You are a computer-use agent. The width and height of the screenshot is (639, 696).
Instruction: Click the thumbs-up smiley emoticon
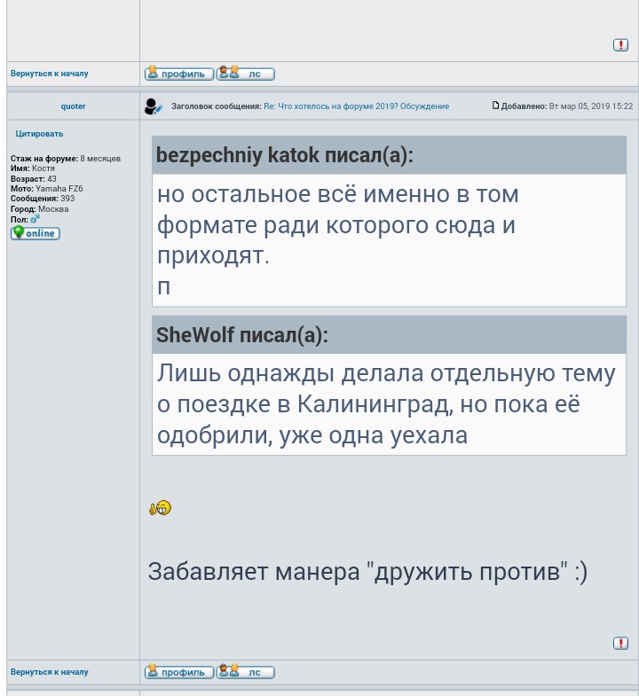point(160,508)
